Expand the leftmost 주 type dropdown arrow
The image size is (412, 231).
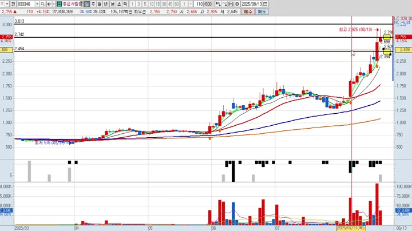click(x=7, y=4)
